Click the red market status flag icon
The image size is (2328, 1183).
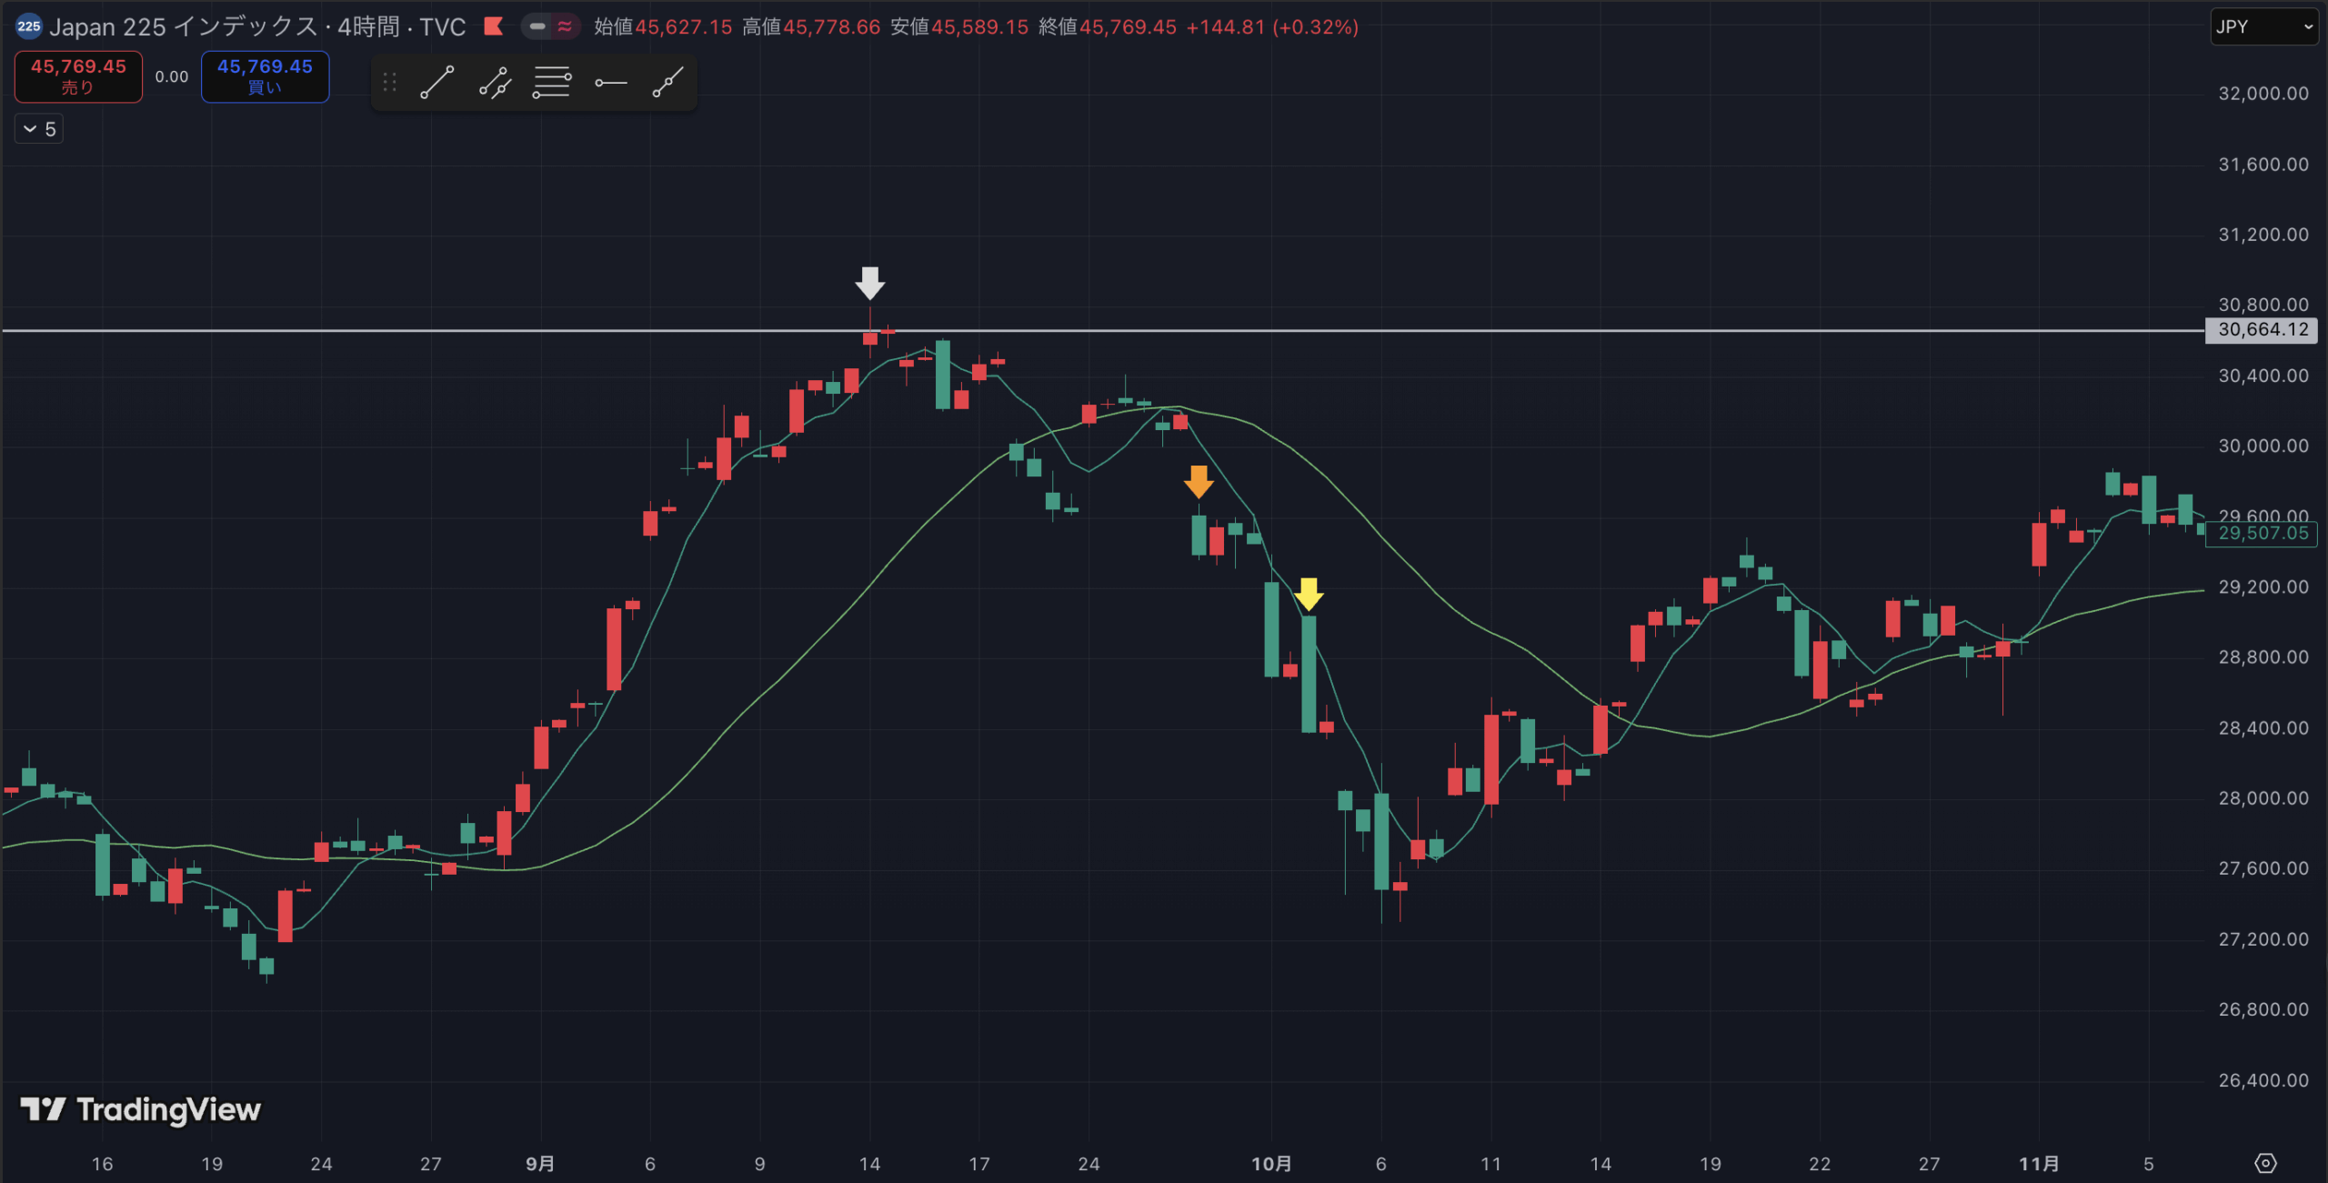click(494, 26)
